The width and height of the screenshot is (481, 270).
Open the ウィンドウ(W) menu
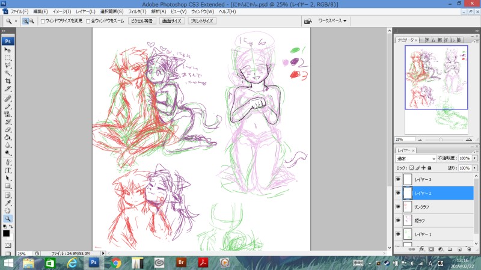pos(203,11)
